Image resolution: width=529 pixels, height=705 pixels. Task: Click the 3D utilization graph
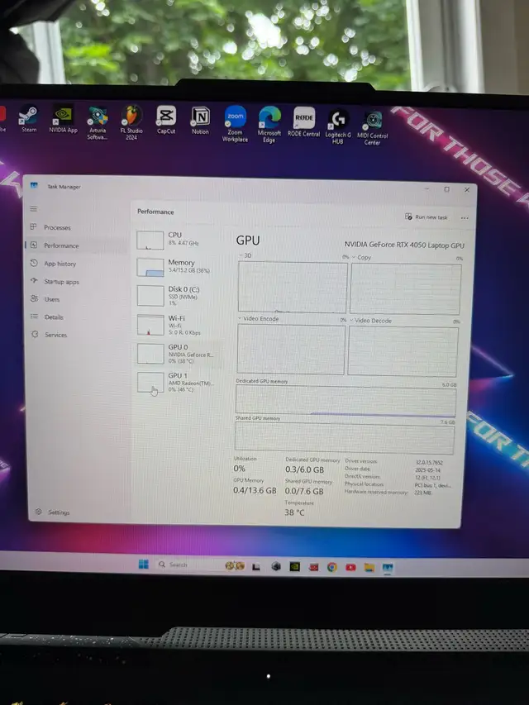[293, 287]
